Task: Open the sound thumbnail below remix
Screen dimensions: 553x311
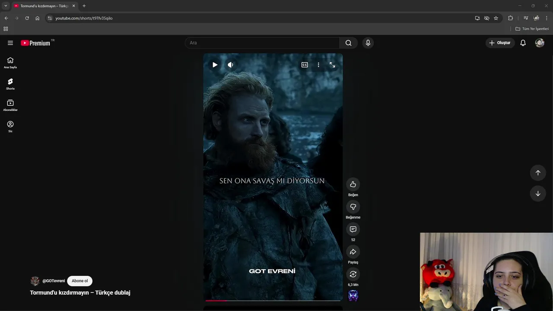Action: [x=353, y=295]
